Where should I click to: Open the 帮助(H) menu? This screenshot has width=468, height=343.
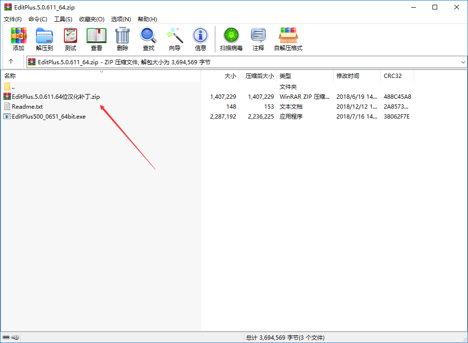point(147,19)
